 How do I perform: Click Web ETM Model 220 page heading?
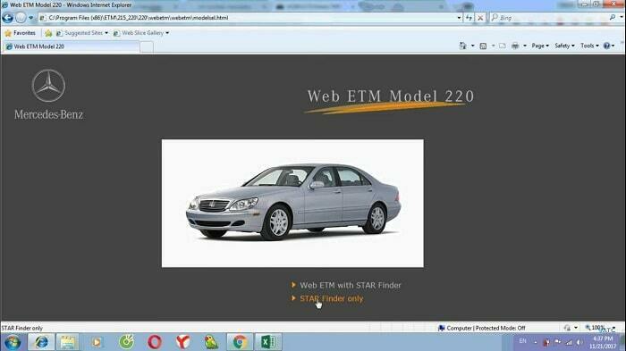pyautogui.click(x=391, y=96)
